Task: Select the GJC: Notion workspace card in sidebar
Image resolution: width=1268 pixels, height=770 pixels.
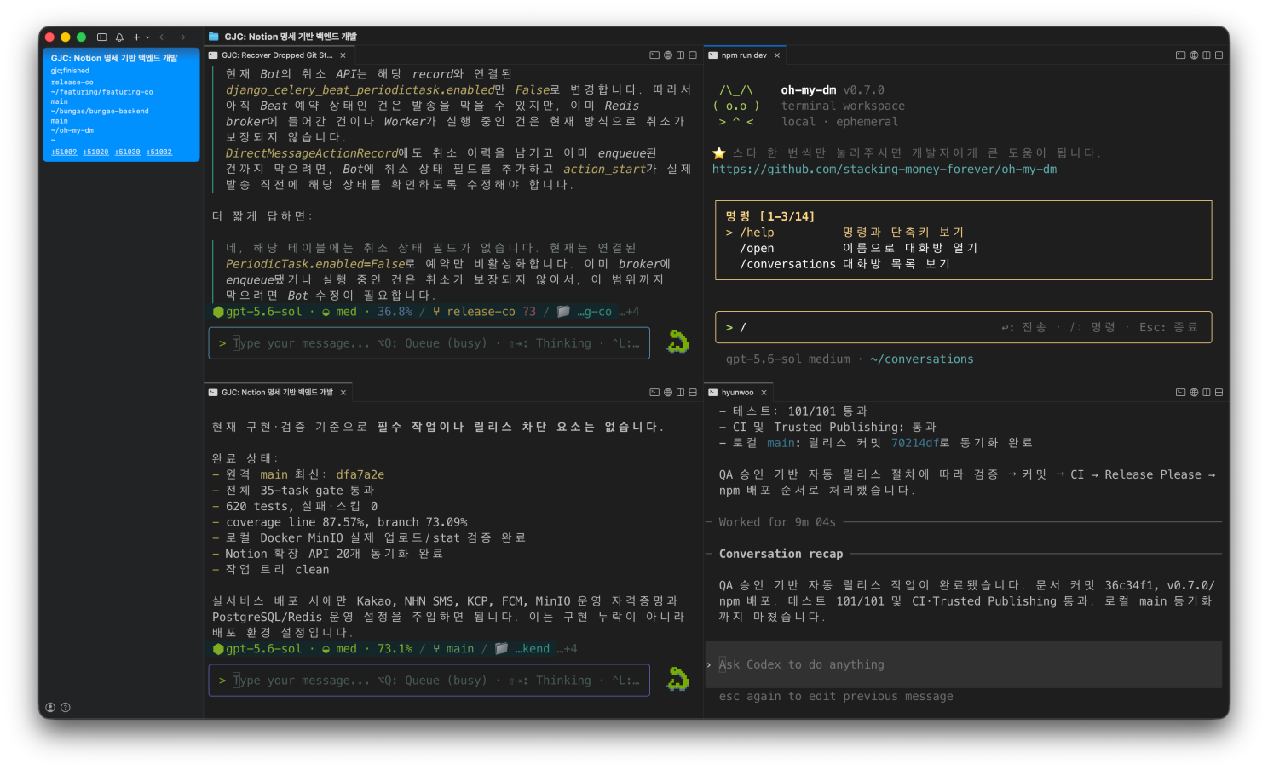Action: tap(121, 105)
